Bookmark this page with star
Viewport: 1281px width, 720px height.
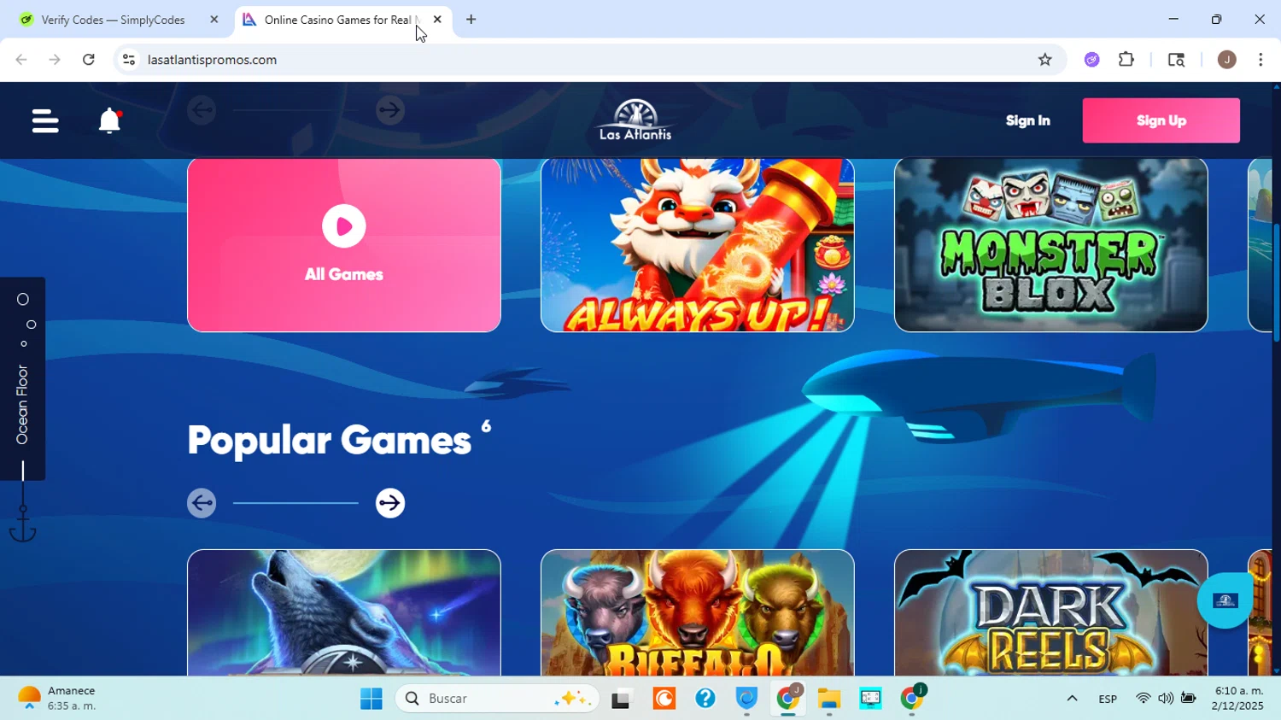[x=1044, y=60]
